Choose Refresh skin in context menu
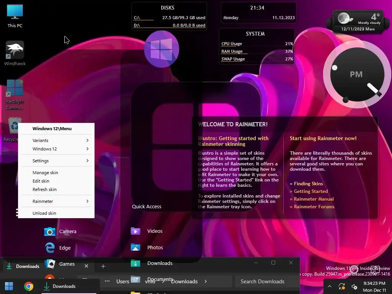392x294 pixels. (x=56, y=189)
